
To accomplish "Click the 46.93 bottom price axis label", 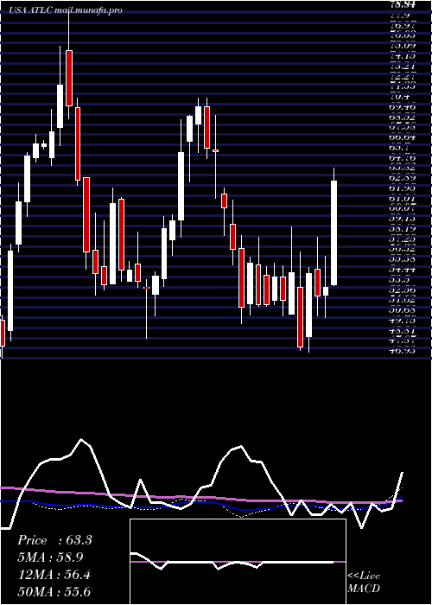I will (403, 350).
